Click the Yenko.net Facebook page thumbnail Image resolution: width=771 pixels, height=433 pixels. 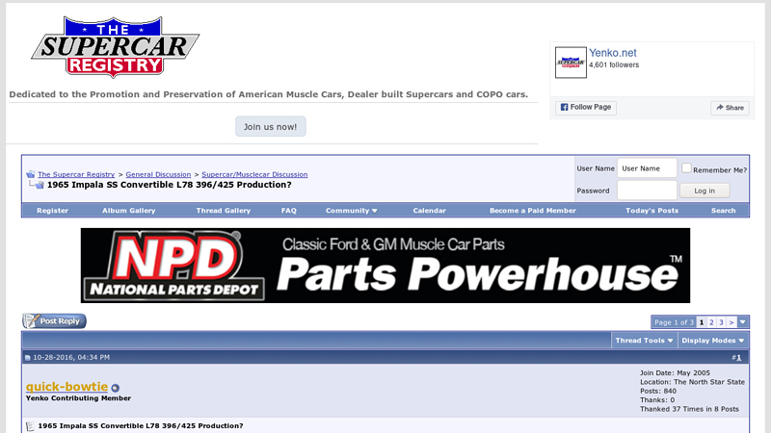coord(571,62)
